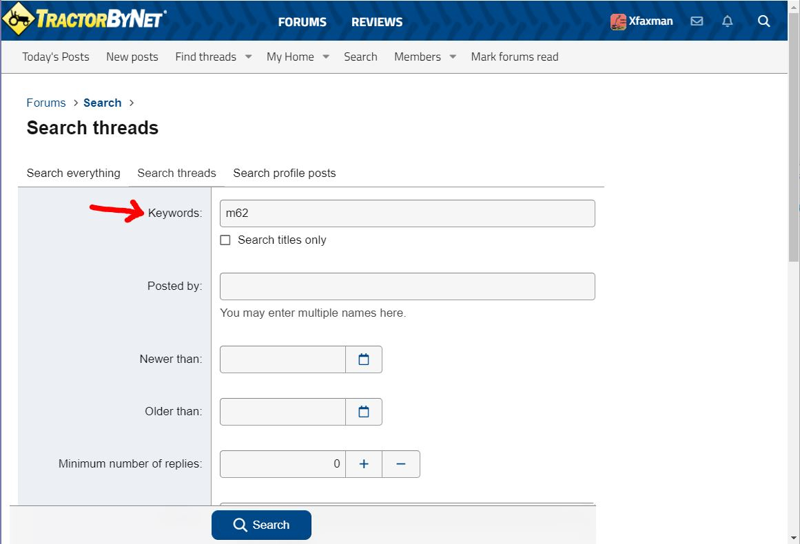This screenshot has width=800, height=544.
Task: Click Mark forums read link
Action: (x=514, y=57)
